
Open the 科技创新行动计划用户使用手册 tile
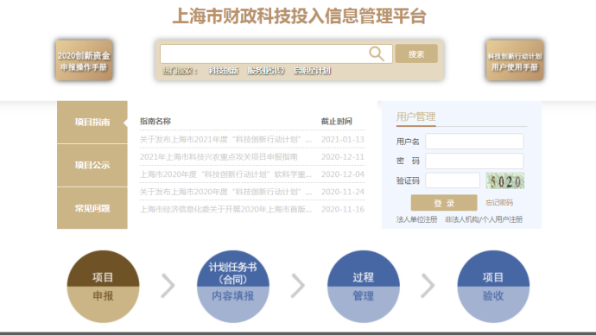[515, 60]
